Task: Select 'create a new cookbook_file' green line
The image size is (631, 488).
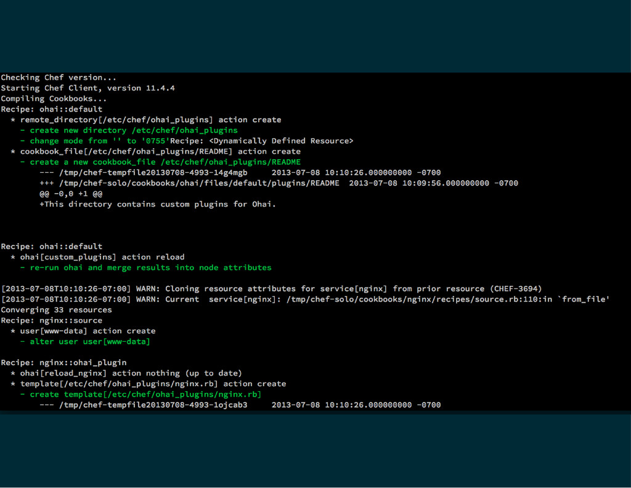Action: tap(160, 162)
